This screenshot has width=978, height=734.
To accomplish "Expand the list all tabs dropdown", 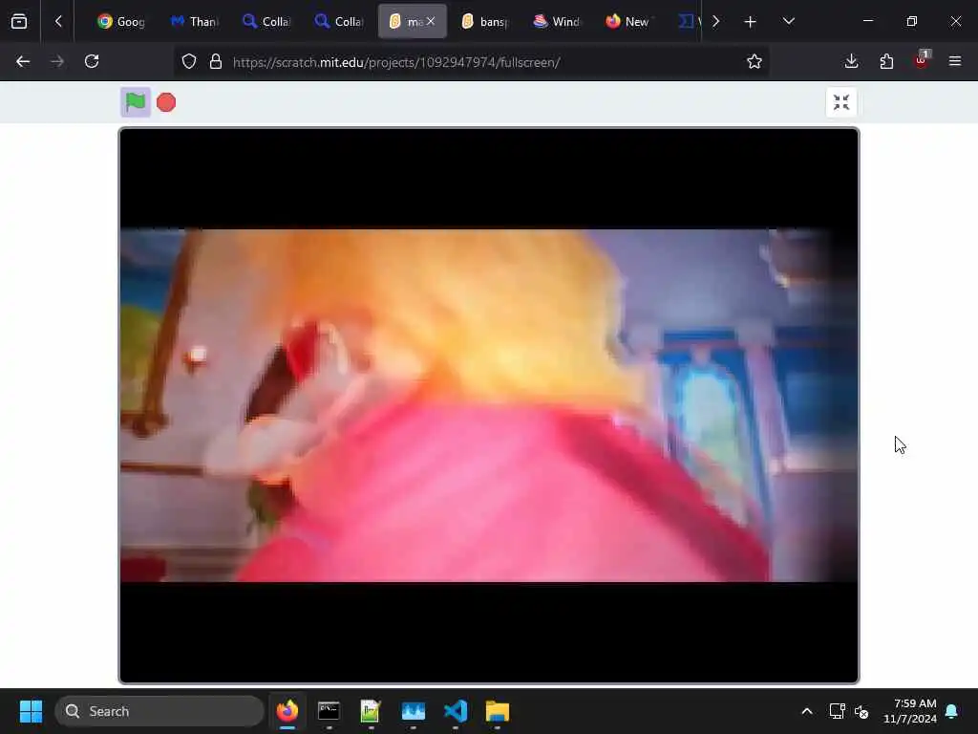I will 788,21.
